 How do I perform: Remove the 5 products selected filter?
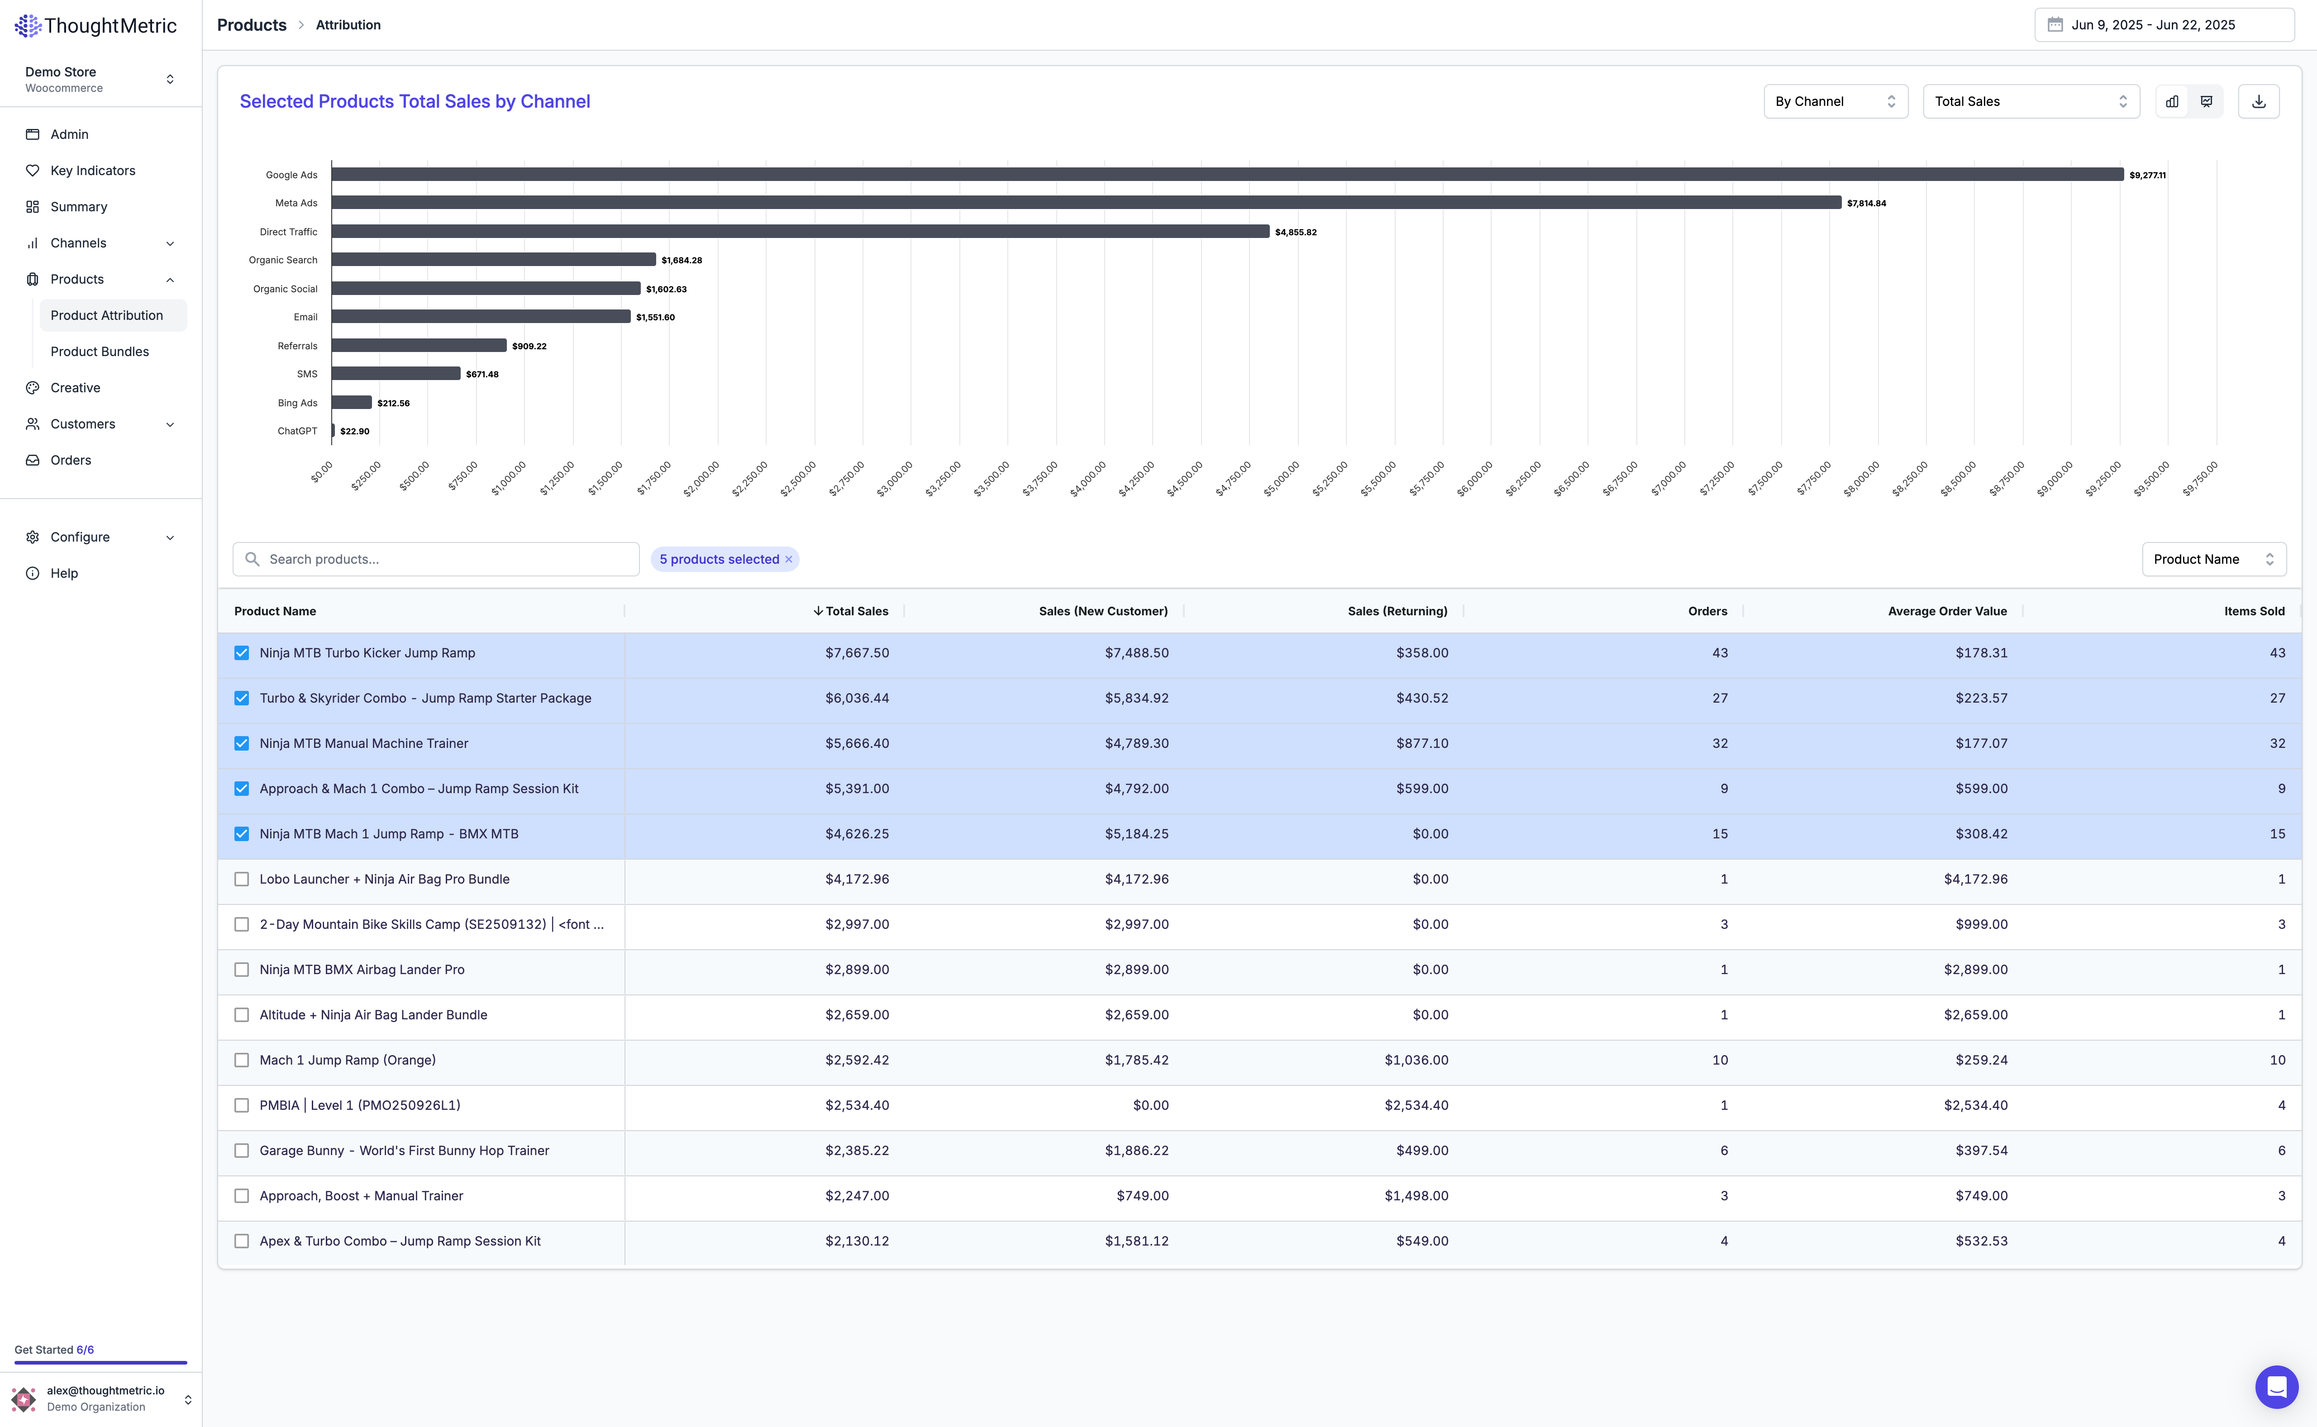coord(789,560)
